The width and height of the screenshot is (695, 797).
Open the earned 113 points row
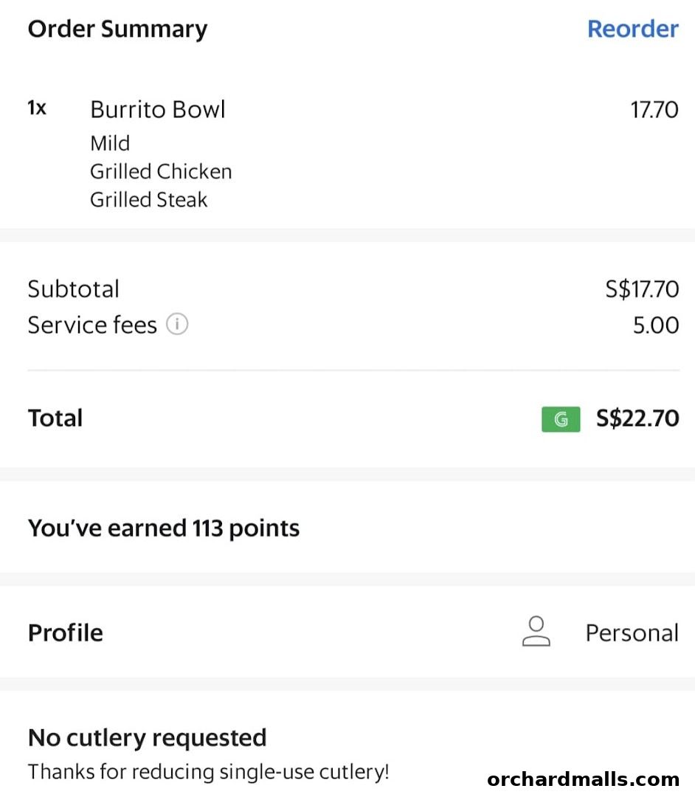pos(164,528)
